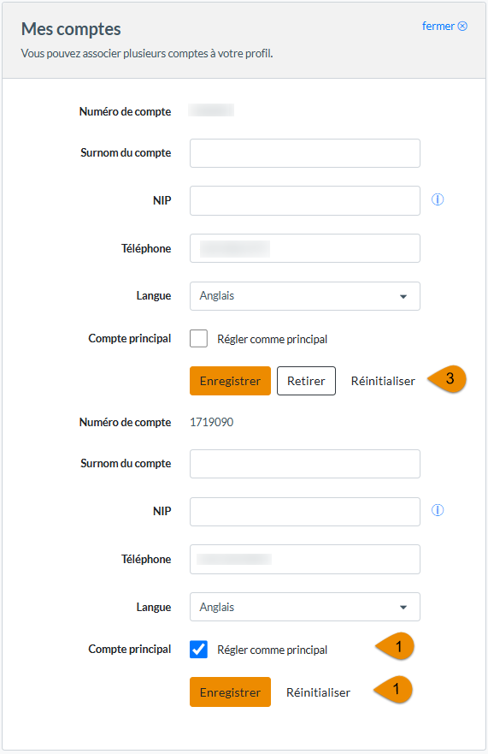Focus the first Surnom du compte field

[305, 153]
